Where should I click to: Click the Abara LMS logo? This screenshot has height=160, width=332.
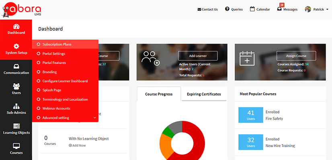click(x=21, y=10)
